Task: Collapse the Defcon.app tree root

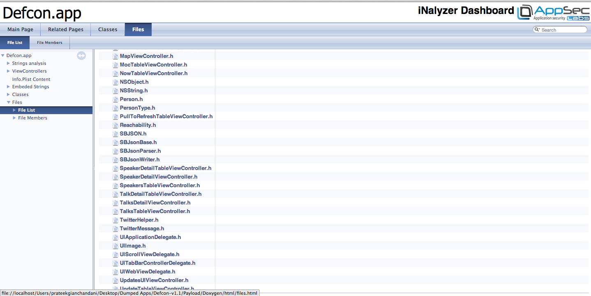Action: coord(3,55)
